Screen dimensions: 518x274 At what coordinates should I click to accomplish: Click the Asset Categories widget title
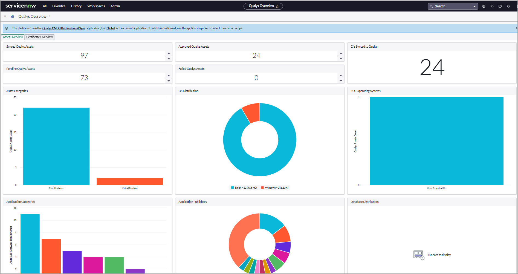pos(17,91)
